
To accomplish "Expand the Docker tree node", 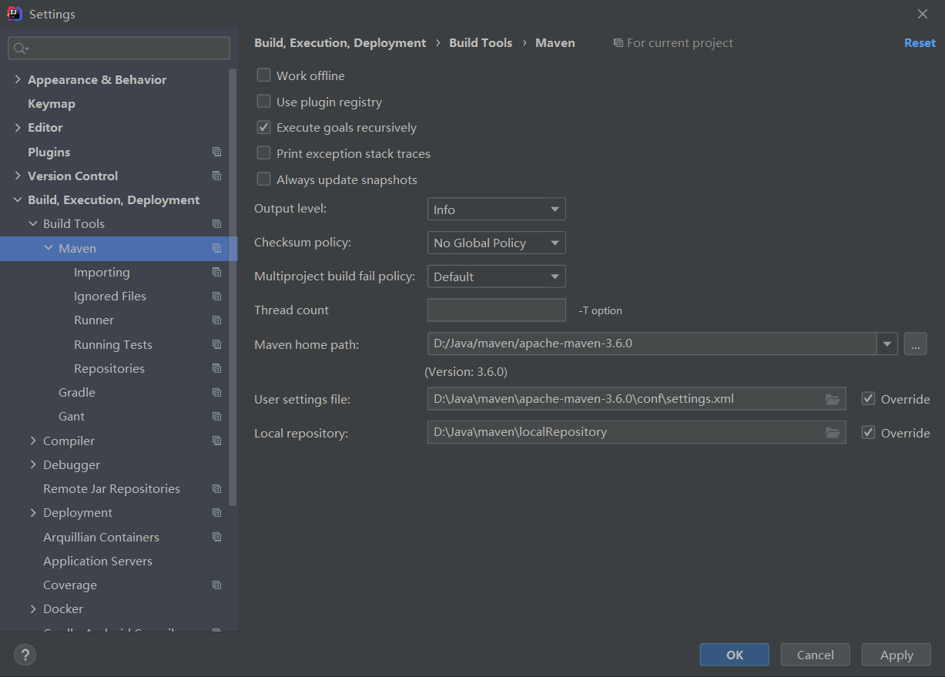I will coord(33,608).
